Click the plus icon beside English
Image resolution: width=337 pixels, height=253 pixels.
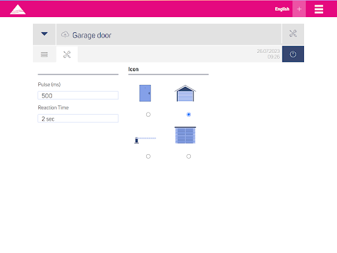(x=299, y=9)
